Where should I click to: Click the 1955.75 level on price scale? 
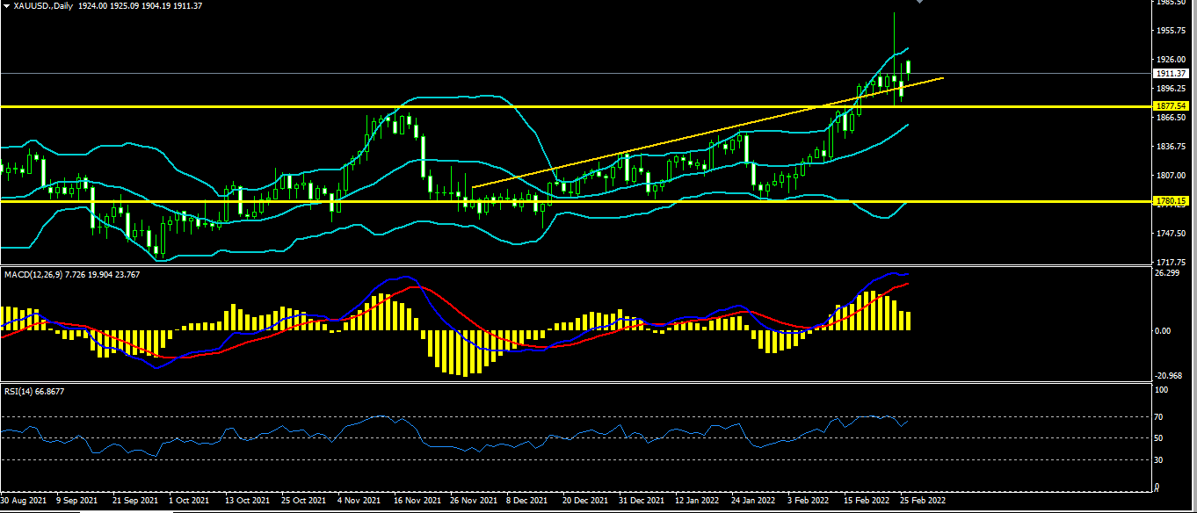[1173, 31]
